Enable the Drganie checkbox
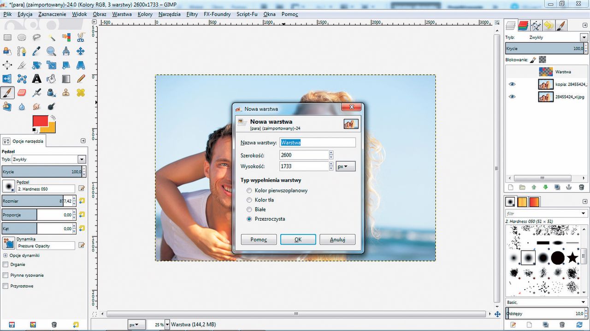590x331 pixels. coord(6,264)
